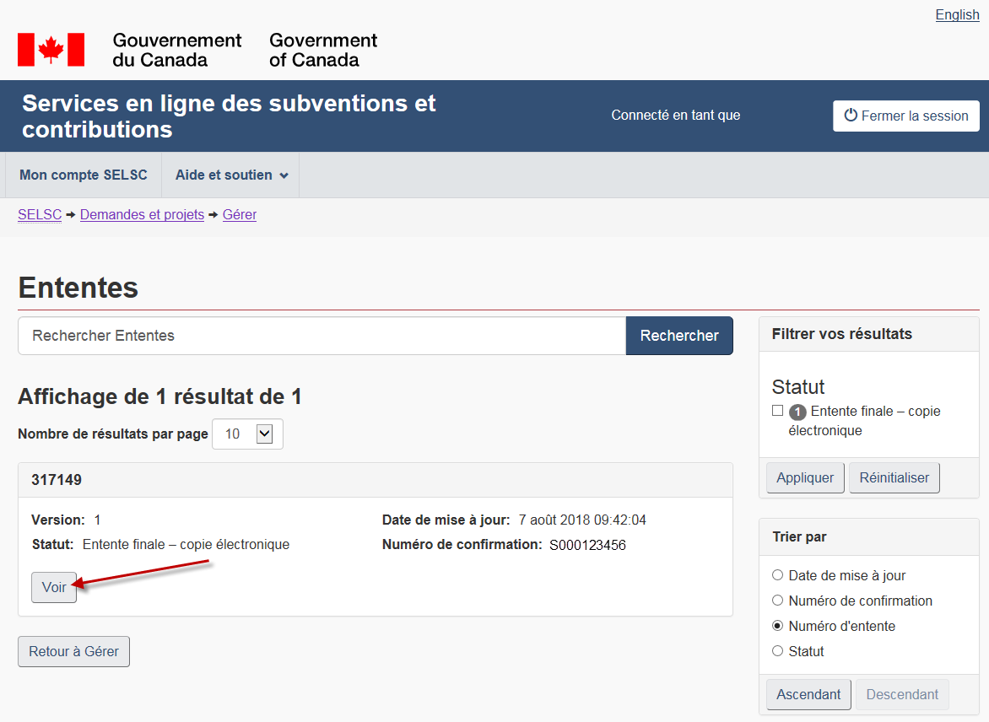View agreement 317149 with the Voir button
Image resolution: width=989 pixels, height=722 pixels.
pyautogui.click(x=54, y=588)
